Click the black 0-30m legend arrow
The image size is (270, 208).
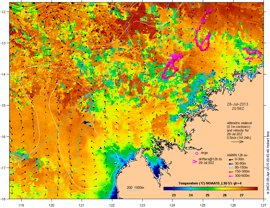point(230,159)
